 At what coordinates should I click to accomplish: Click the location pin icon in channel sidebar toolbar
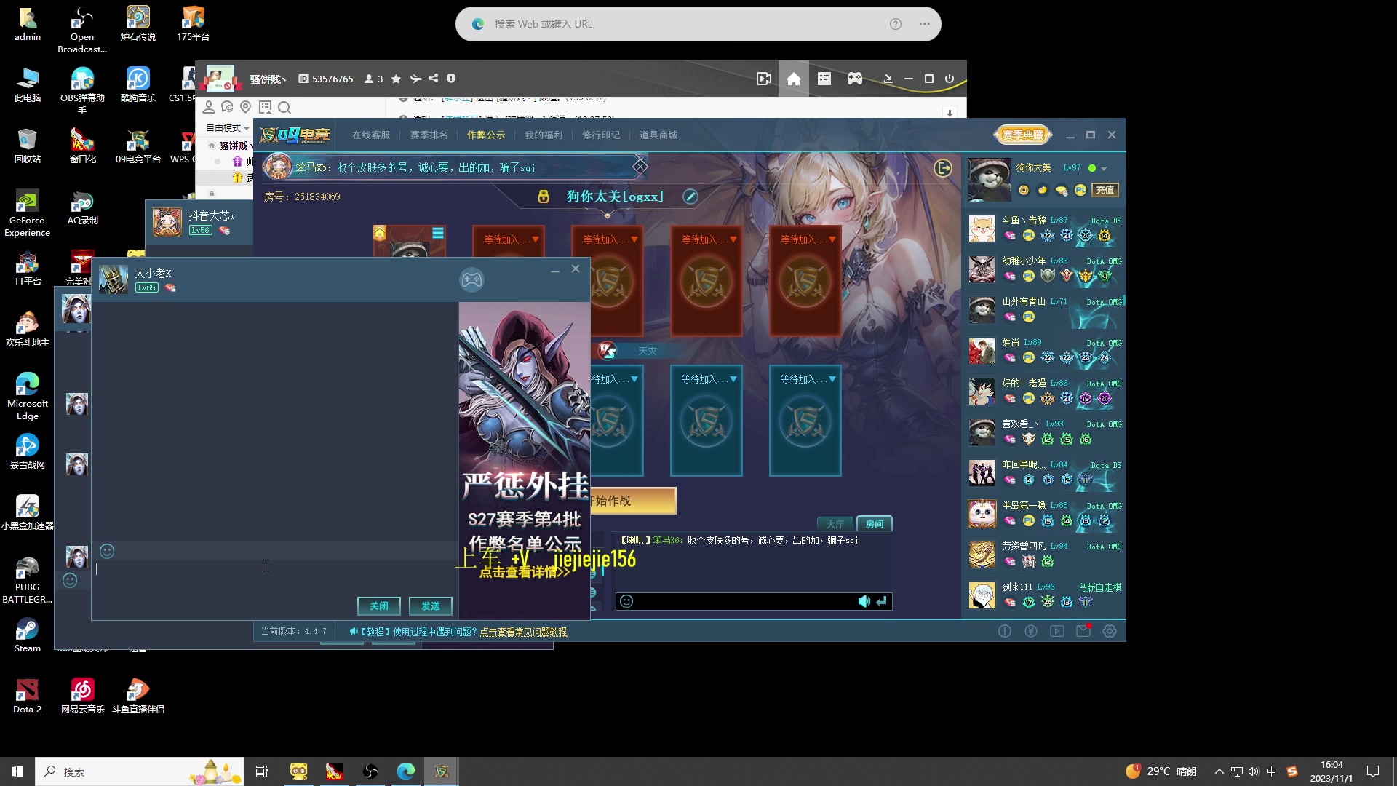tap(246, 107)
